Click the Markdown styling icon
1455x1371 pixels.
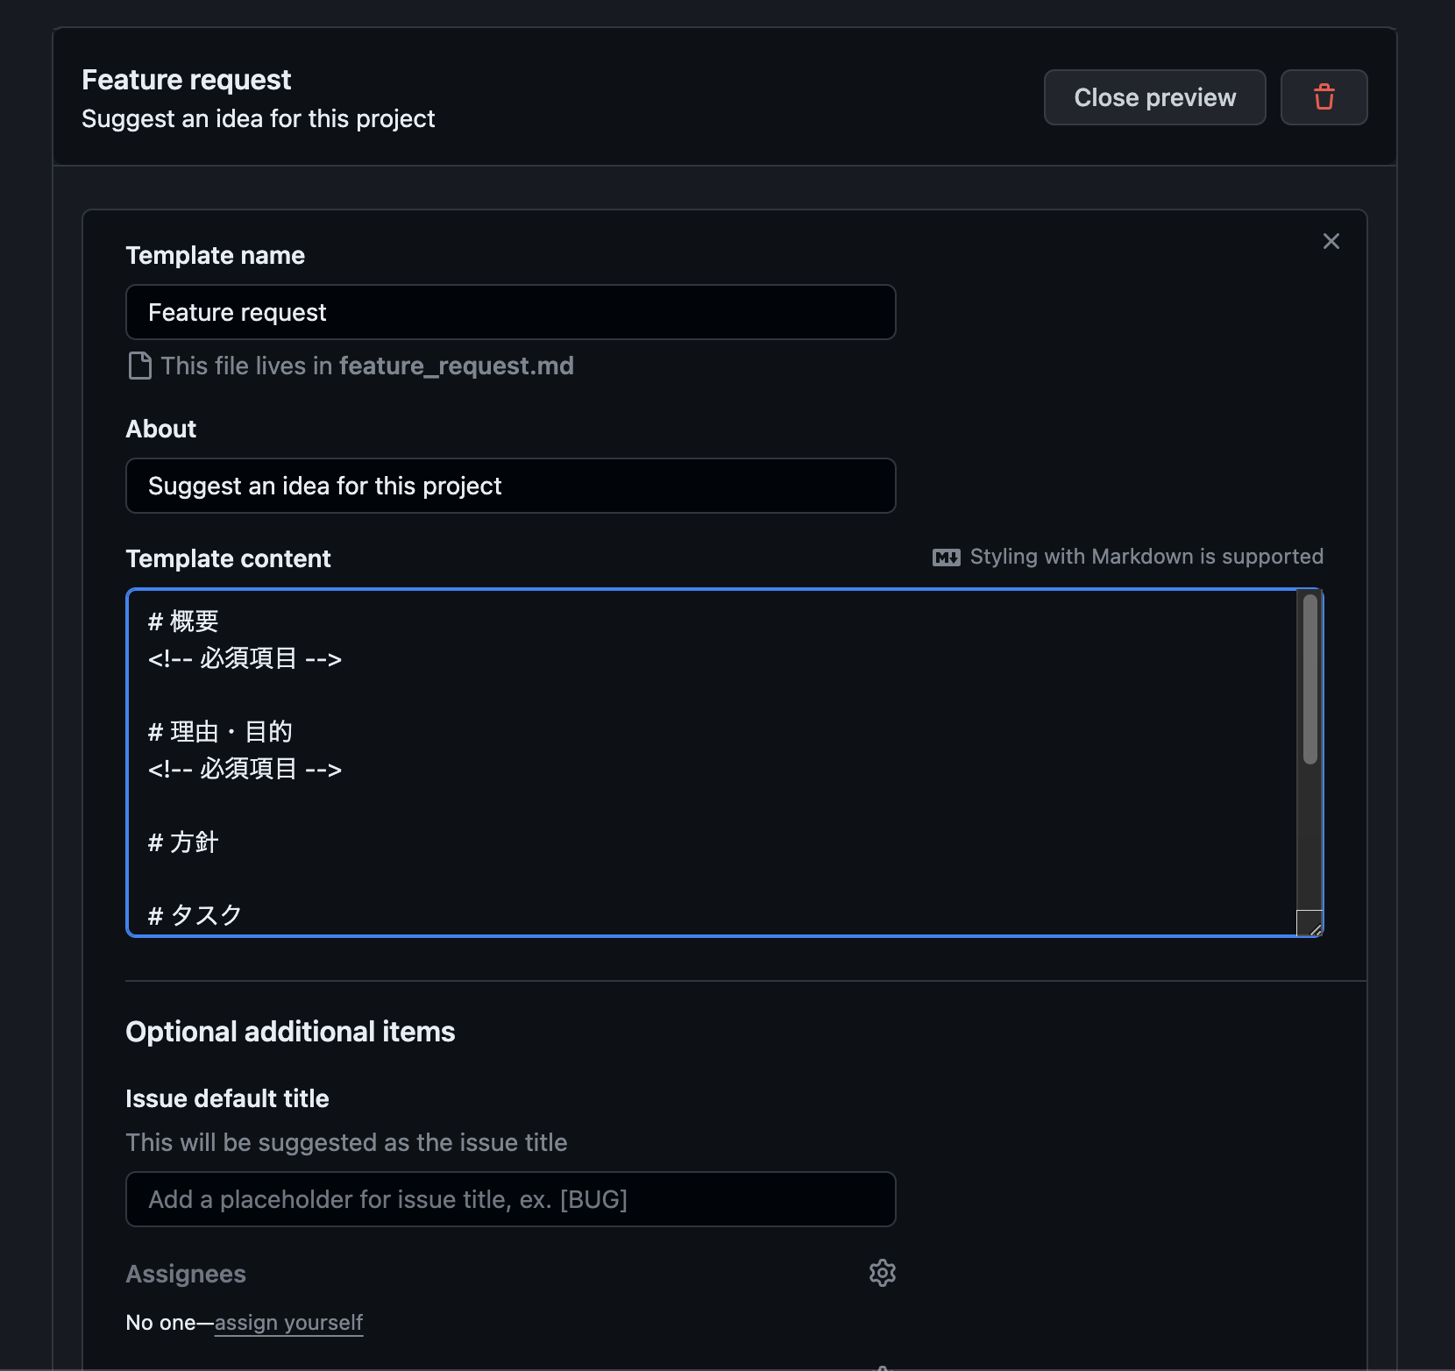point(946,557)
